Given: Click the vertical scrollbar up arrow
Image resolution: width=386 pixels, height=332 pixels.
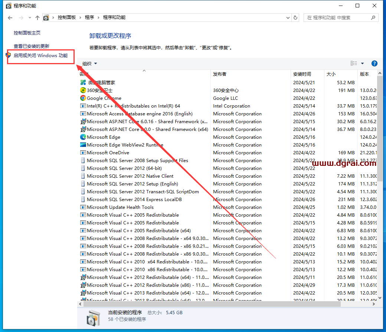Looking at the screenshot, I should click(x=380, y=73).
